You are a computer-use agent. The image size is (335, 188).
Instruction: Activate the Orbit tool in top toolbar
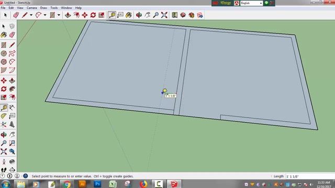point(139,15)
